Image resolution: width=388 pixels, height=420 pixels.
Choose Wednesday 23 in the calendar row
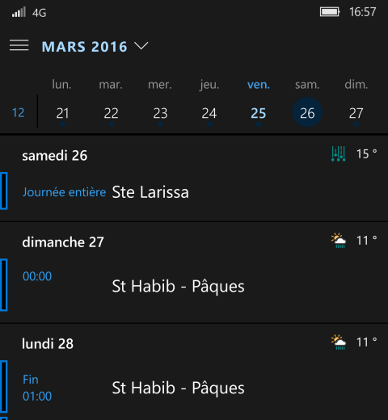[160, 113]
